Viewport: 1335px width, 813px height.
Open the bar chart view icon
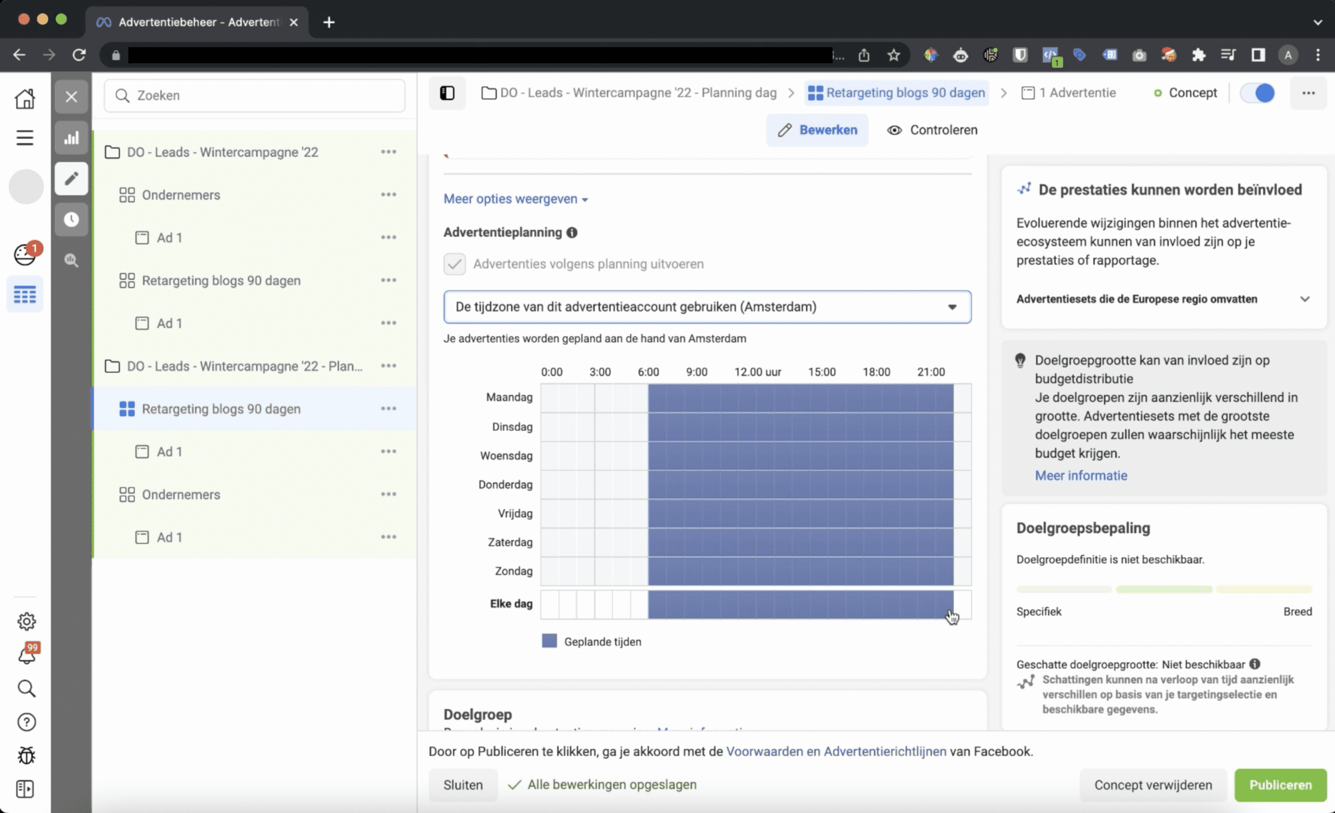coord(71,138)
